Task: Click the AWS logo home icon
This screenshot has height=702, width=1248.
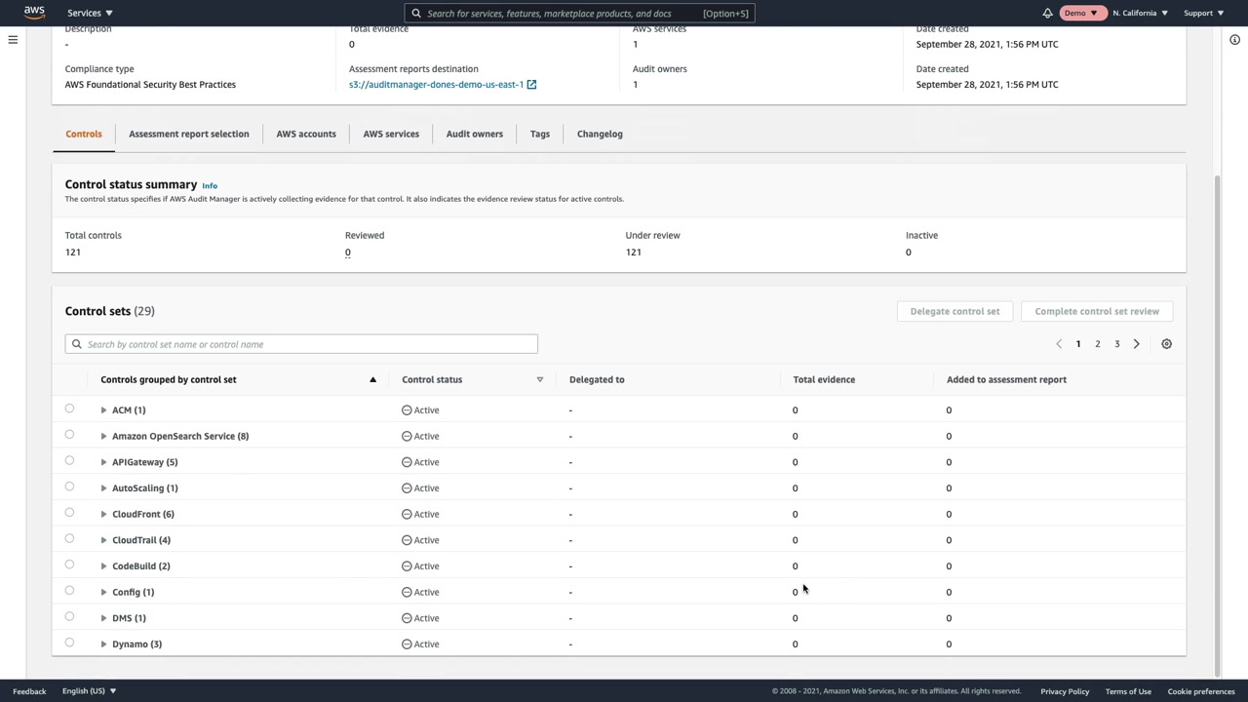Action: tap(34, 13)
